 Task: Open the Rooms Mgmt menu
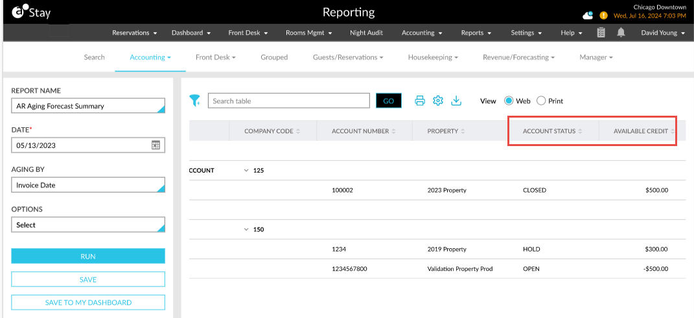[309, 33]
